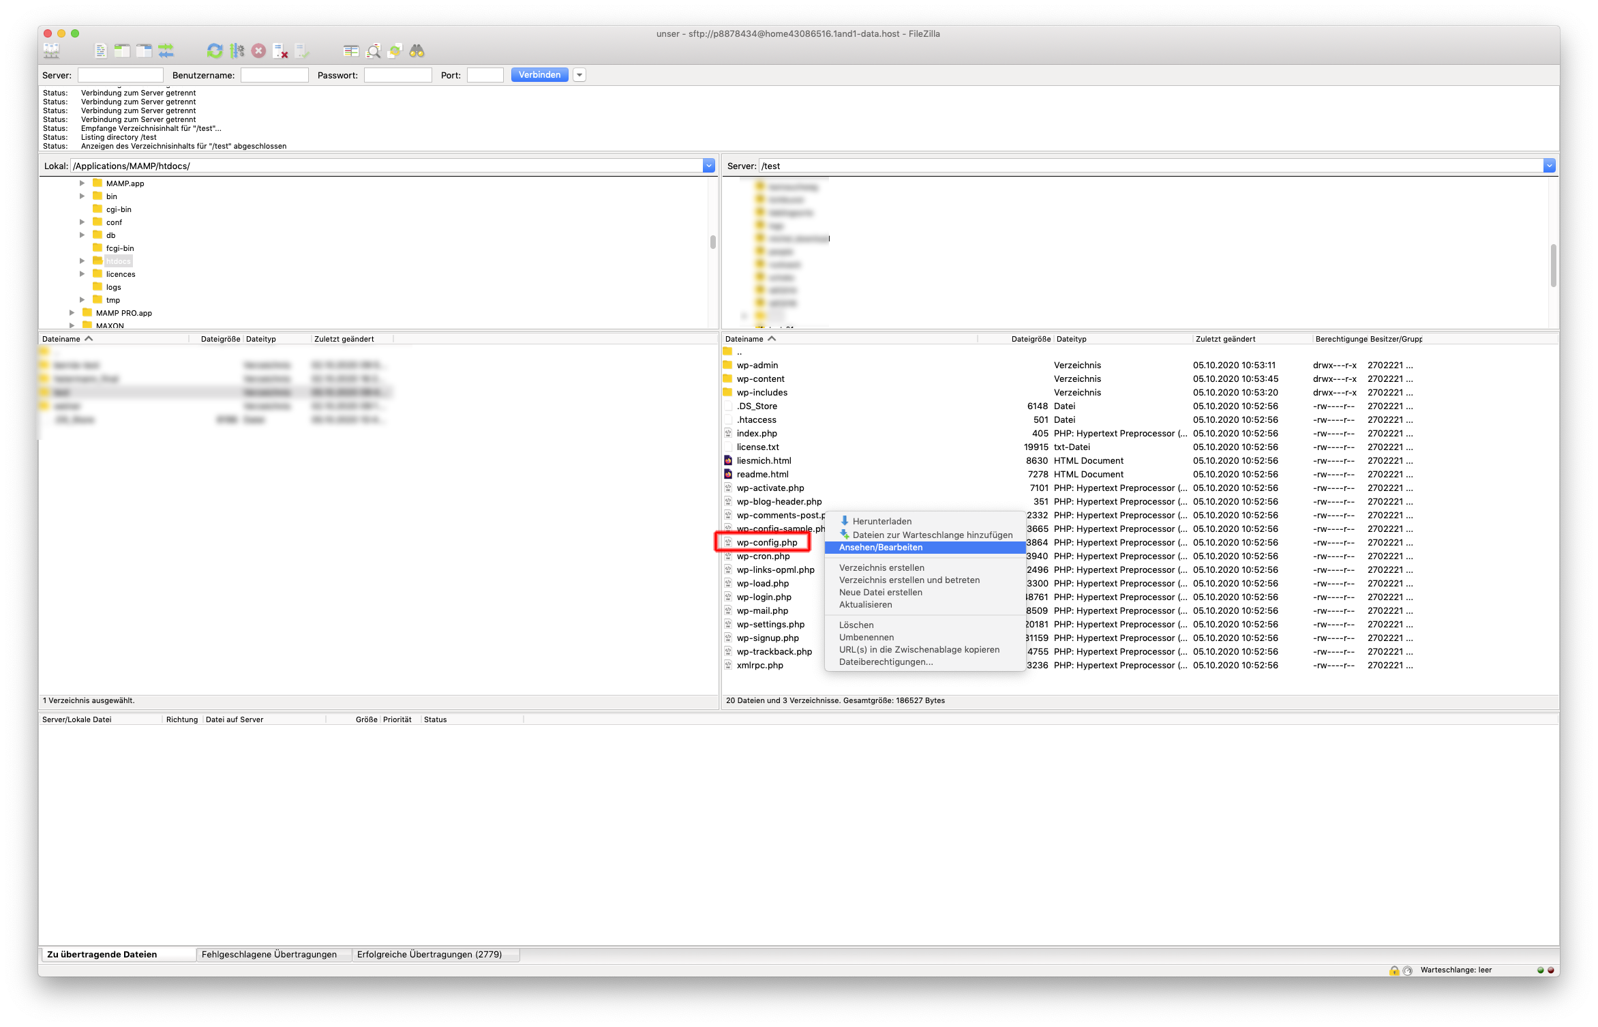Screen dimensions: 1598x1027
Task: Click the Benutzername input field
Action: (274, 75)
